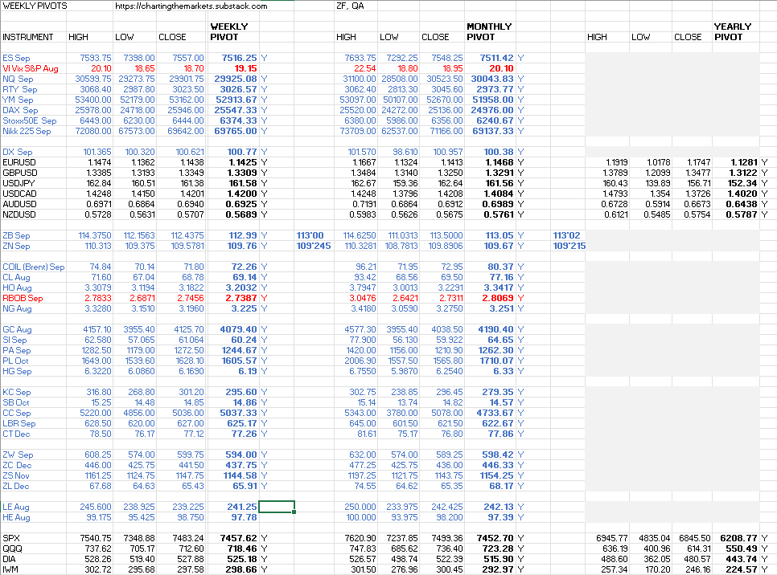This screenshot has height=575, width=777.
Task: Click the PA Sep instrument cell
Action: pyautogui.click(x=16, y=350)
